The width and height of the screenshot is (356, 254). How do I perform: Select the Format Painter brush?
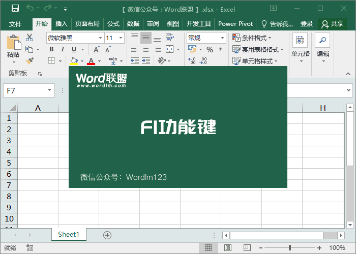tap(29, 61)
